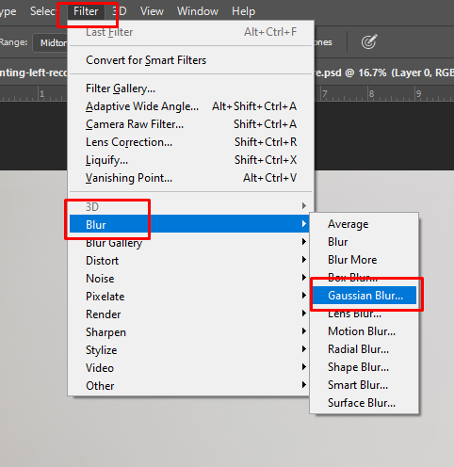Open the View menu
The width and height of the screenshot is (454, 467).
click(152, 11)
